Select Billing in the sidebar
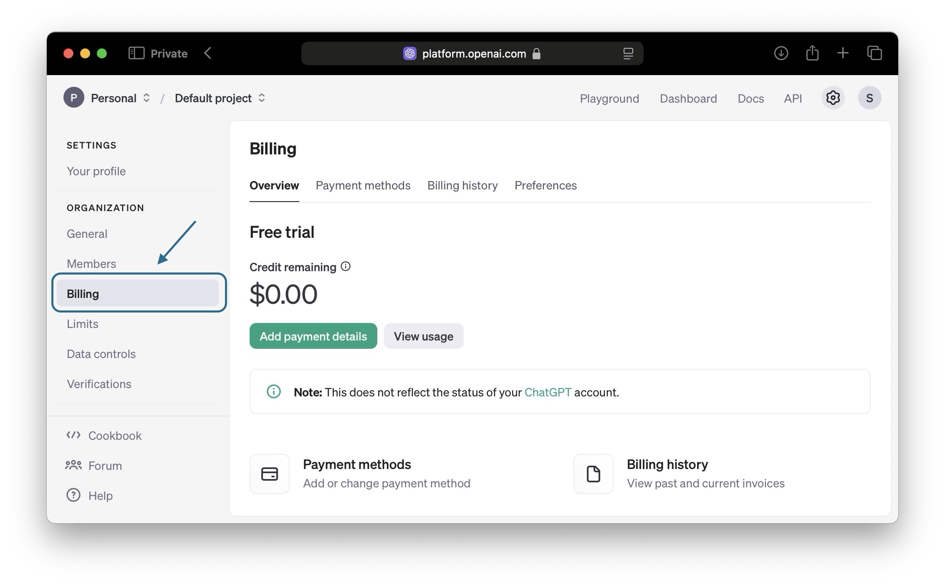Image resolution: width=945 pixels, height=585 pixels. click(138, 293)
